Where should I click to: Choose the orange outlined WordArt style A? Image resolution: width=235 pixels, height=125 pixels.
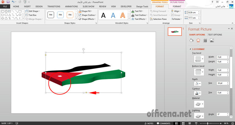point(122,15)
